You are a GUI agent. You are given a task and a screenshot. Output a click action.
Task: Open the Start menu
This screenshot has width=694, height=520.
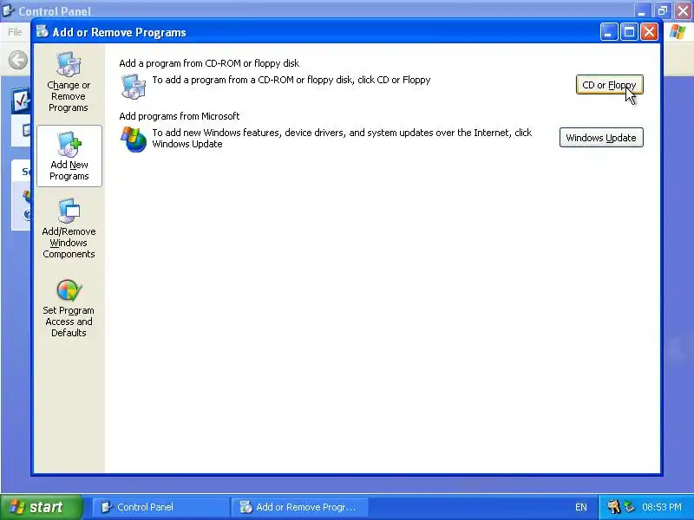(x=41, y=507)
